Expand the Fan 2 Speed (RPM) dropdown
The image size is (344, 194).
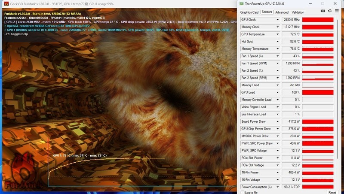(277, 78)
